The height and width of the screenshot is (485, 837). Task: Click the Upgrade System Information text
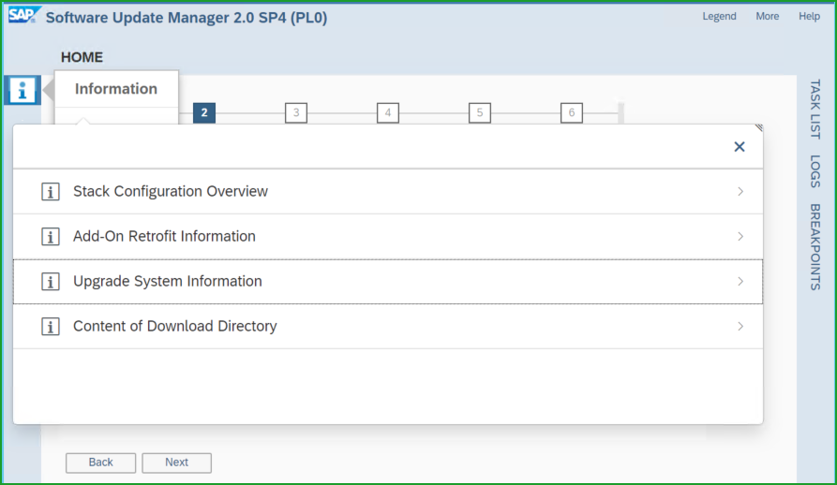click(x=168, y=282)
